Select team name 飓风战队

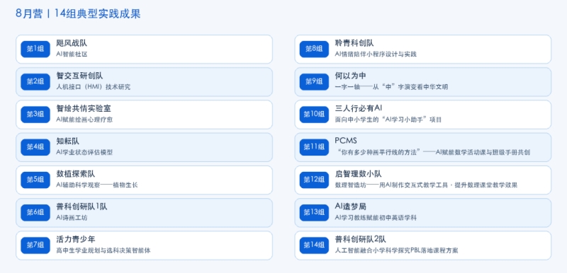click(72, 43)
